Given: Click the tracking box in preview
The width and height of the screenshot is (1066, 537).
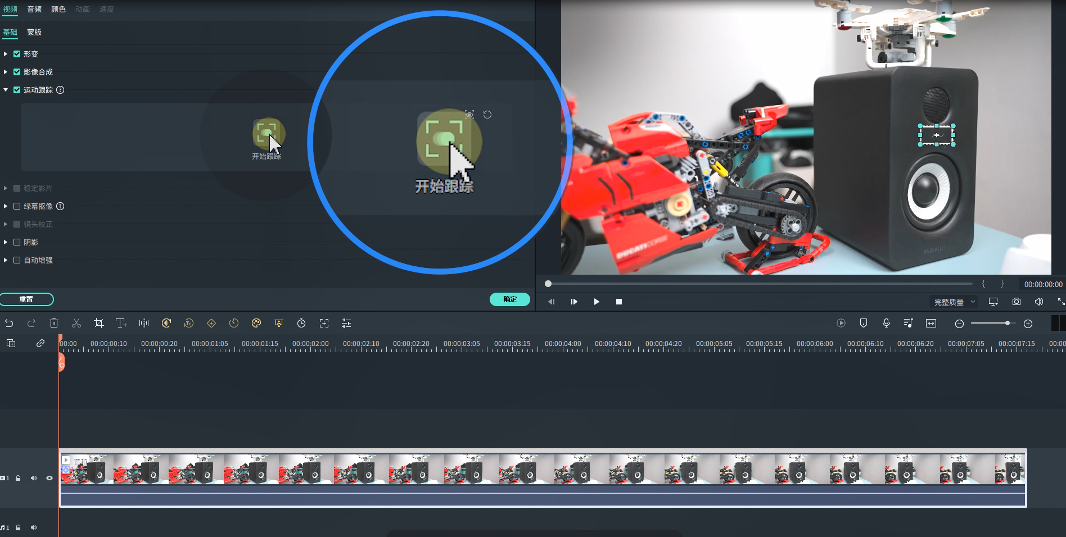Looking at the screenshot, I should (x=937, y=135).
